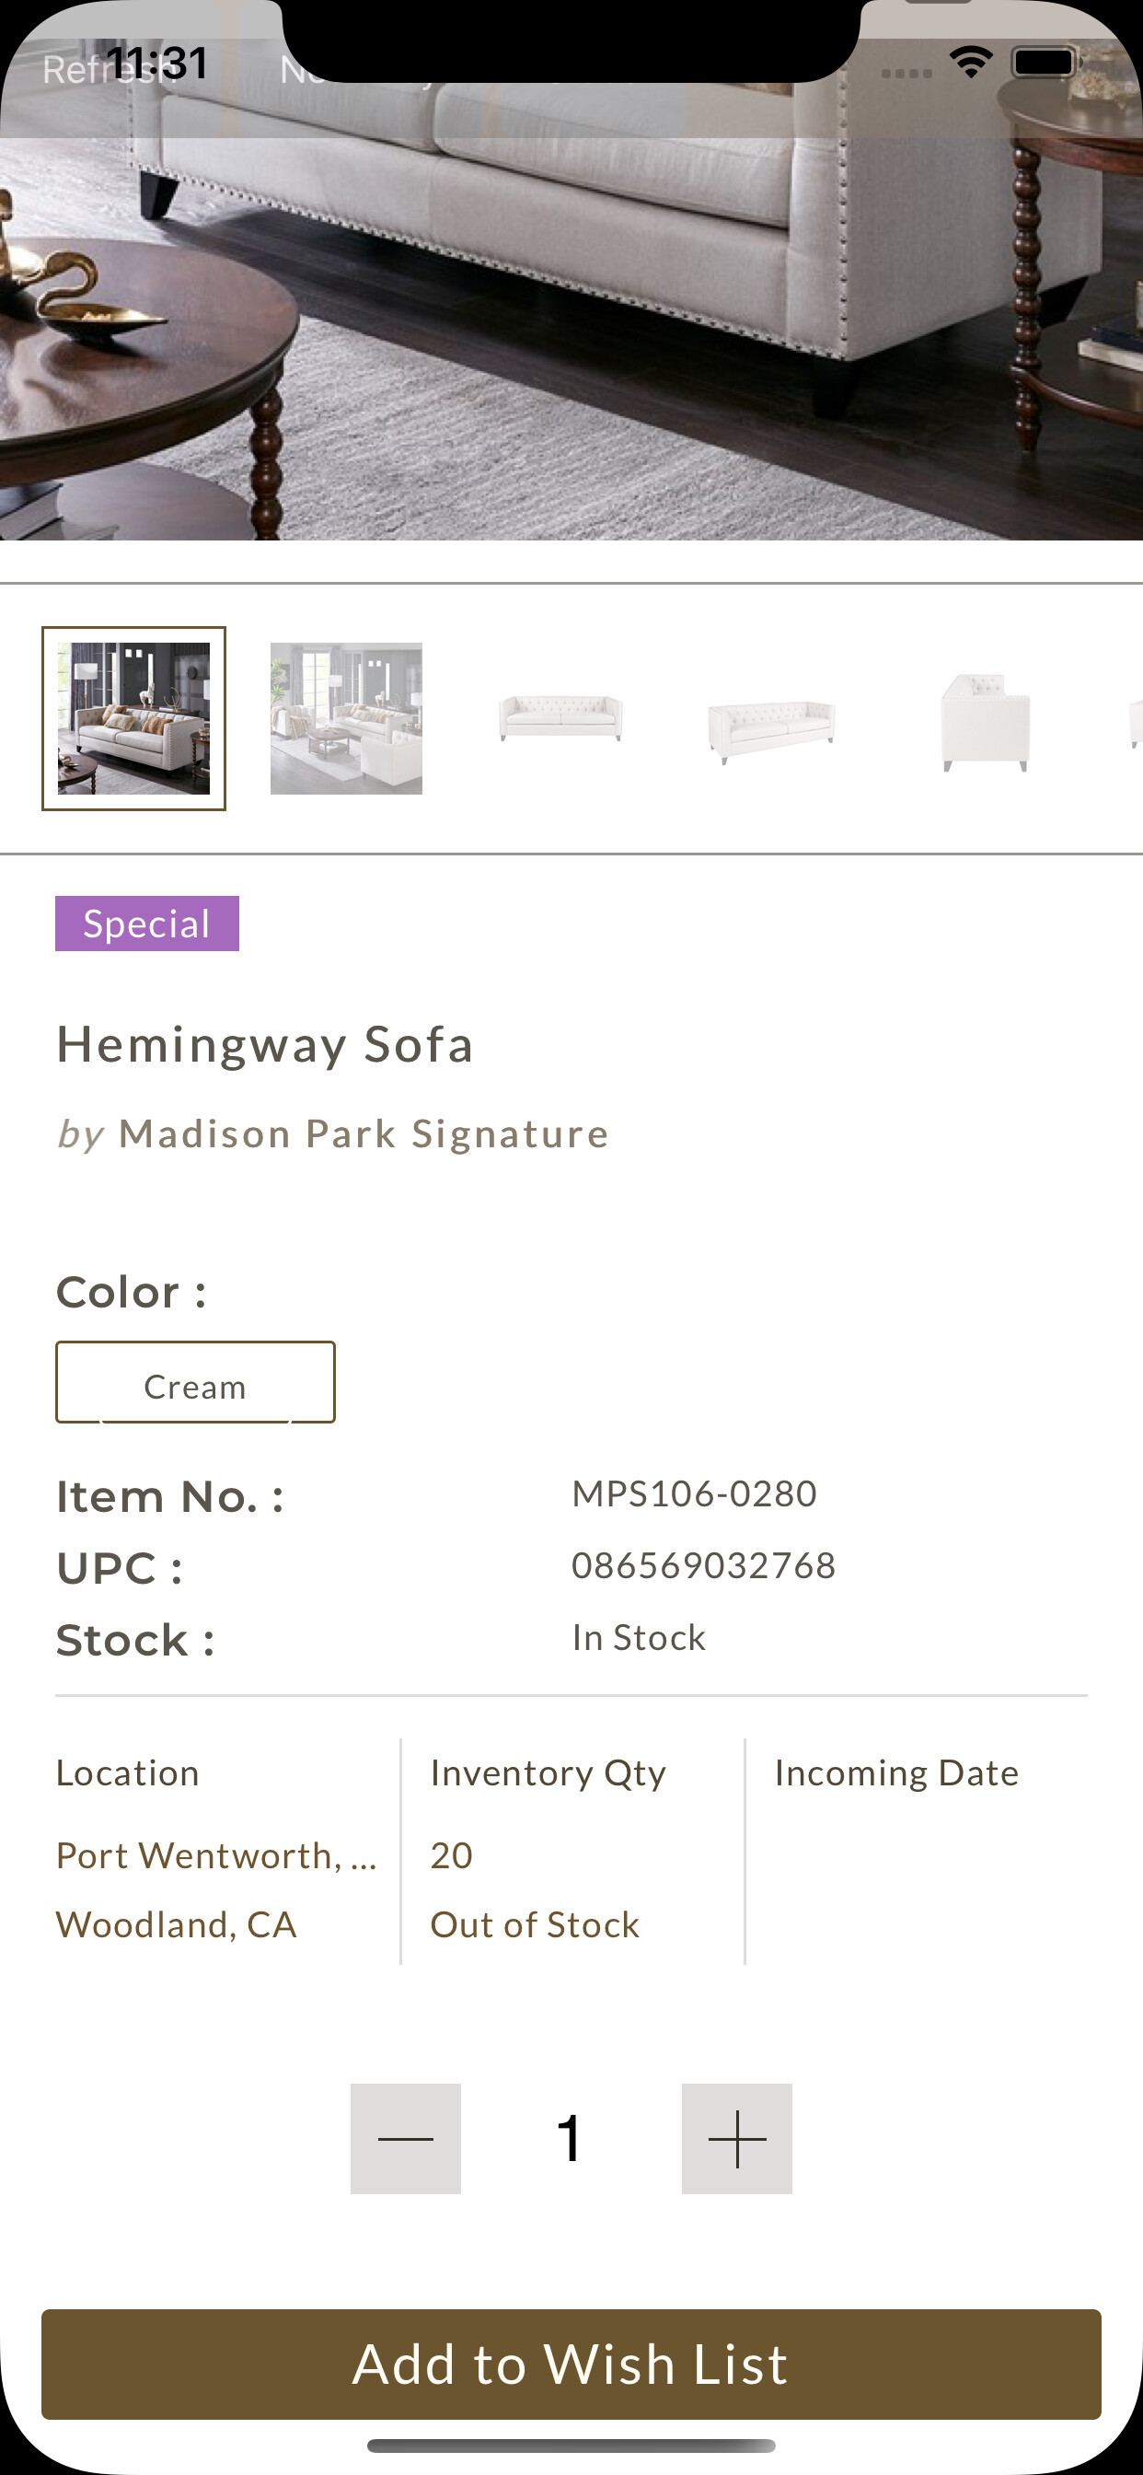Tap the battery status icon

[1045, 64]
